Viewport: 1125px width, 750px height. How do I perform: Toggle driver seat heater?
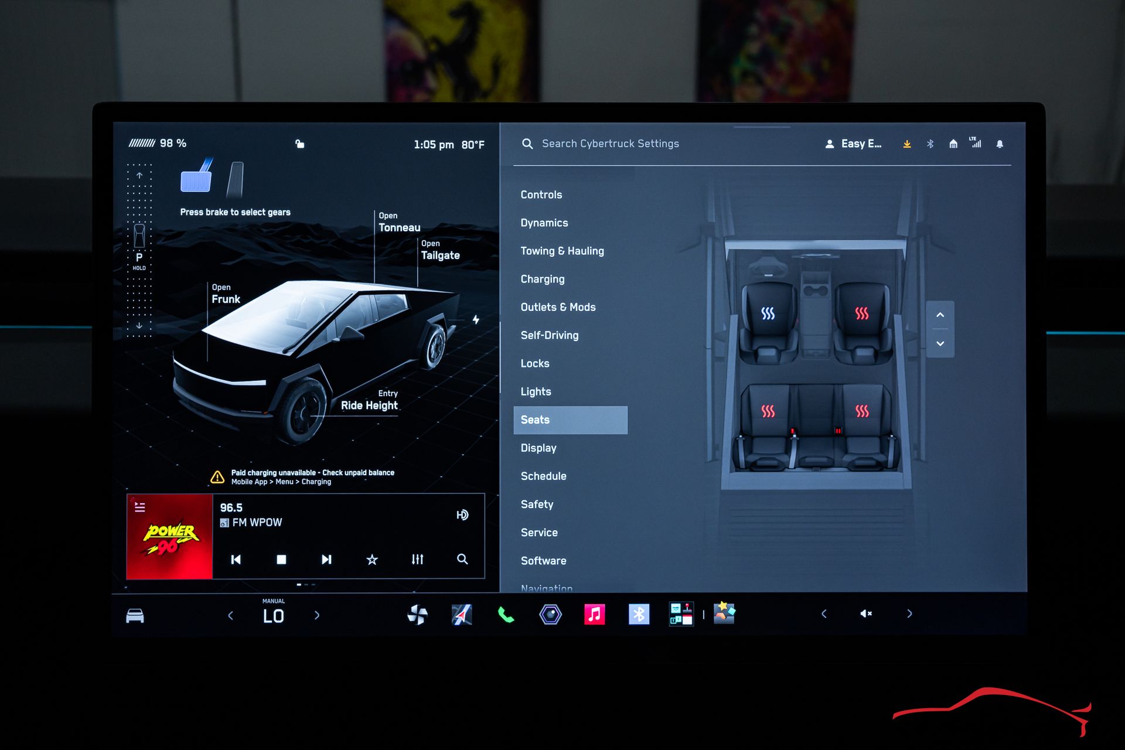768,314
